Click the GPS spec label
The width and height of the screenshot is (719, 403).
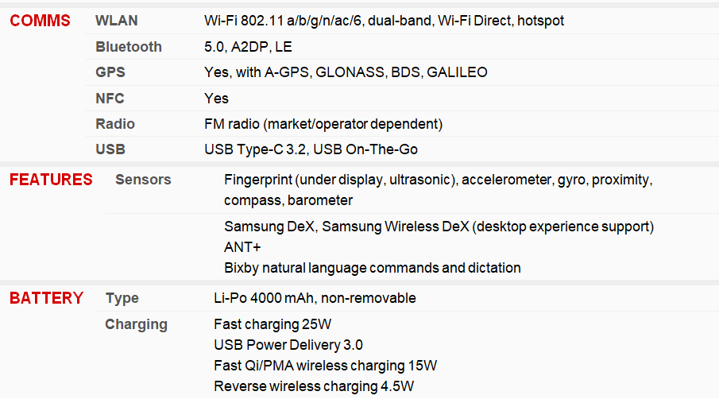pos(110,72)
